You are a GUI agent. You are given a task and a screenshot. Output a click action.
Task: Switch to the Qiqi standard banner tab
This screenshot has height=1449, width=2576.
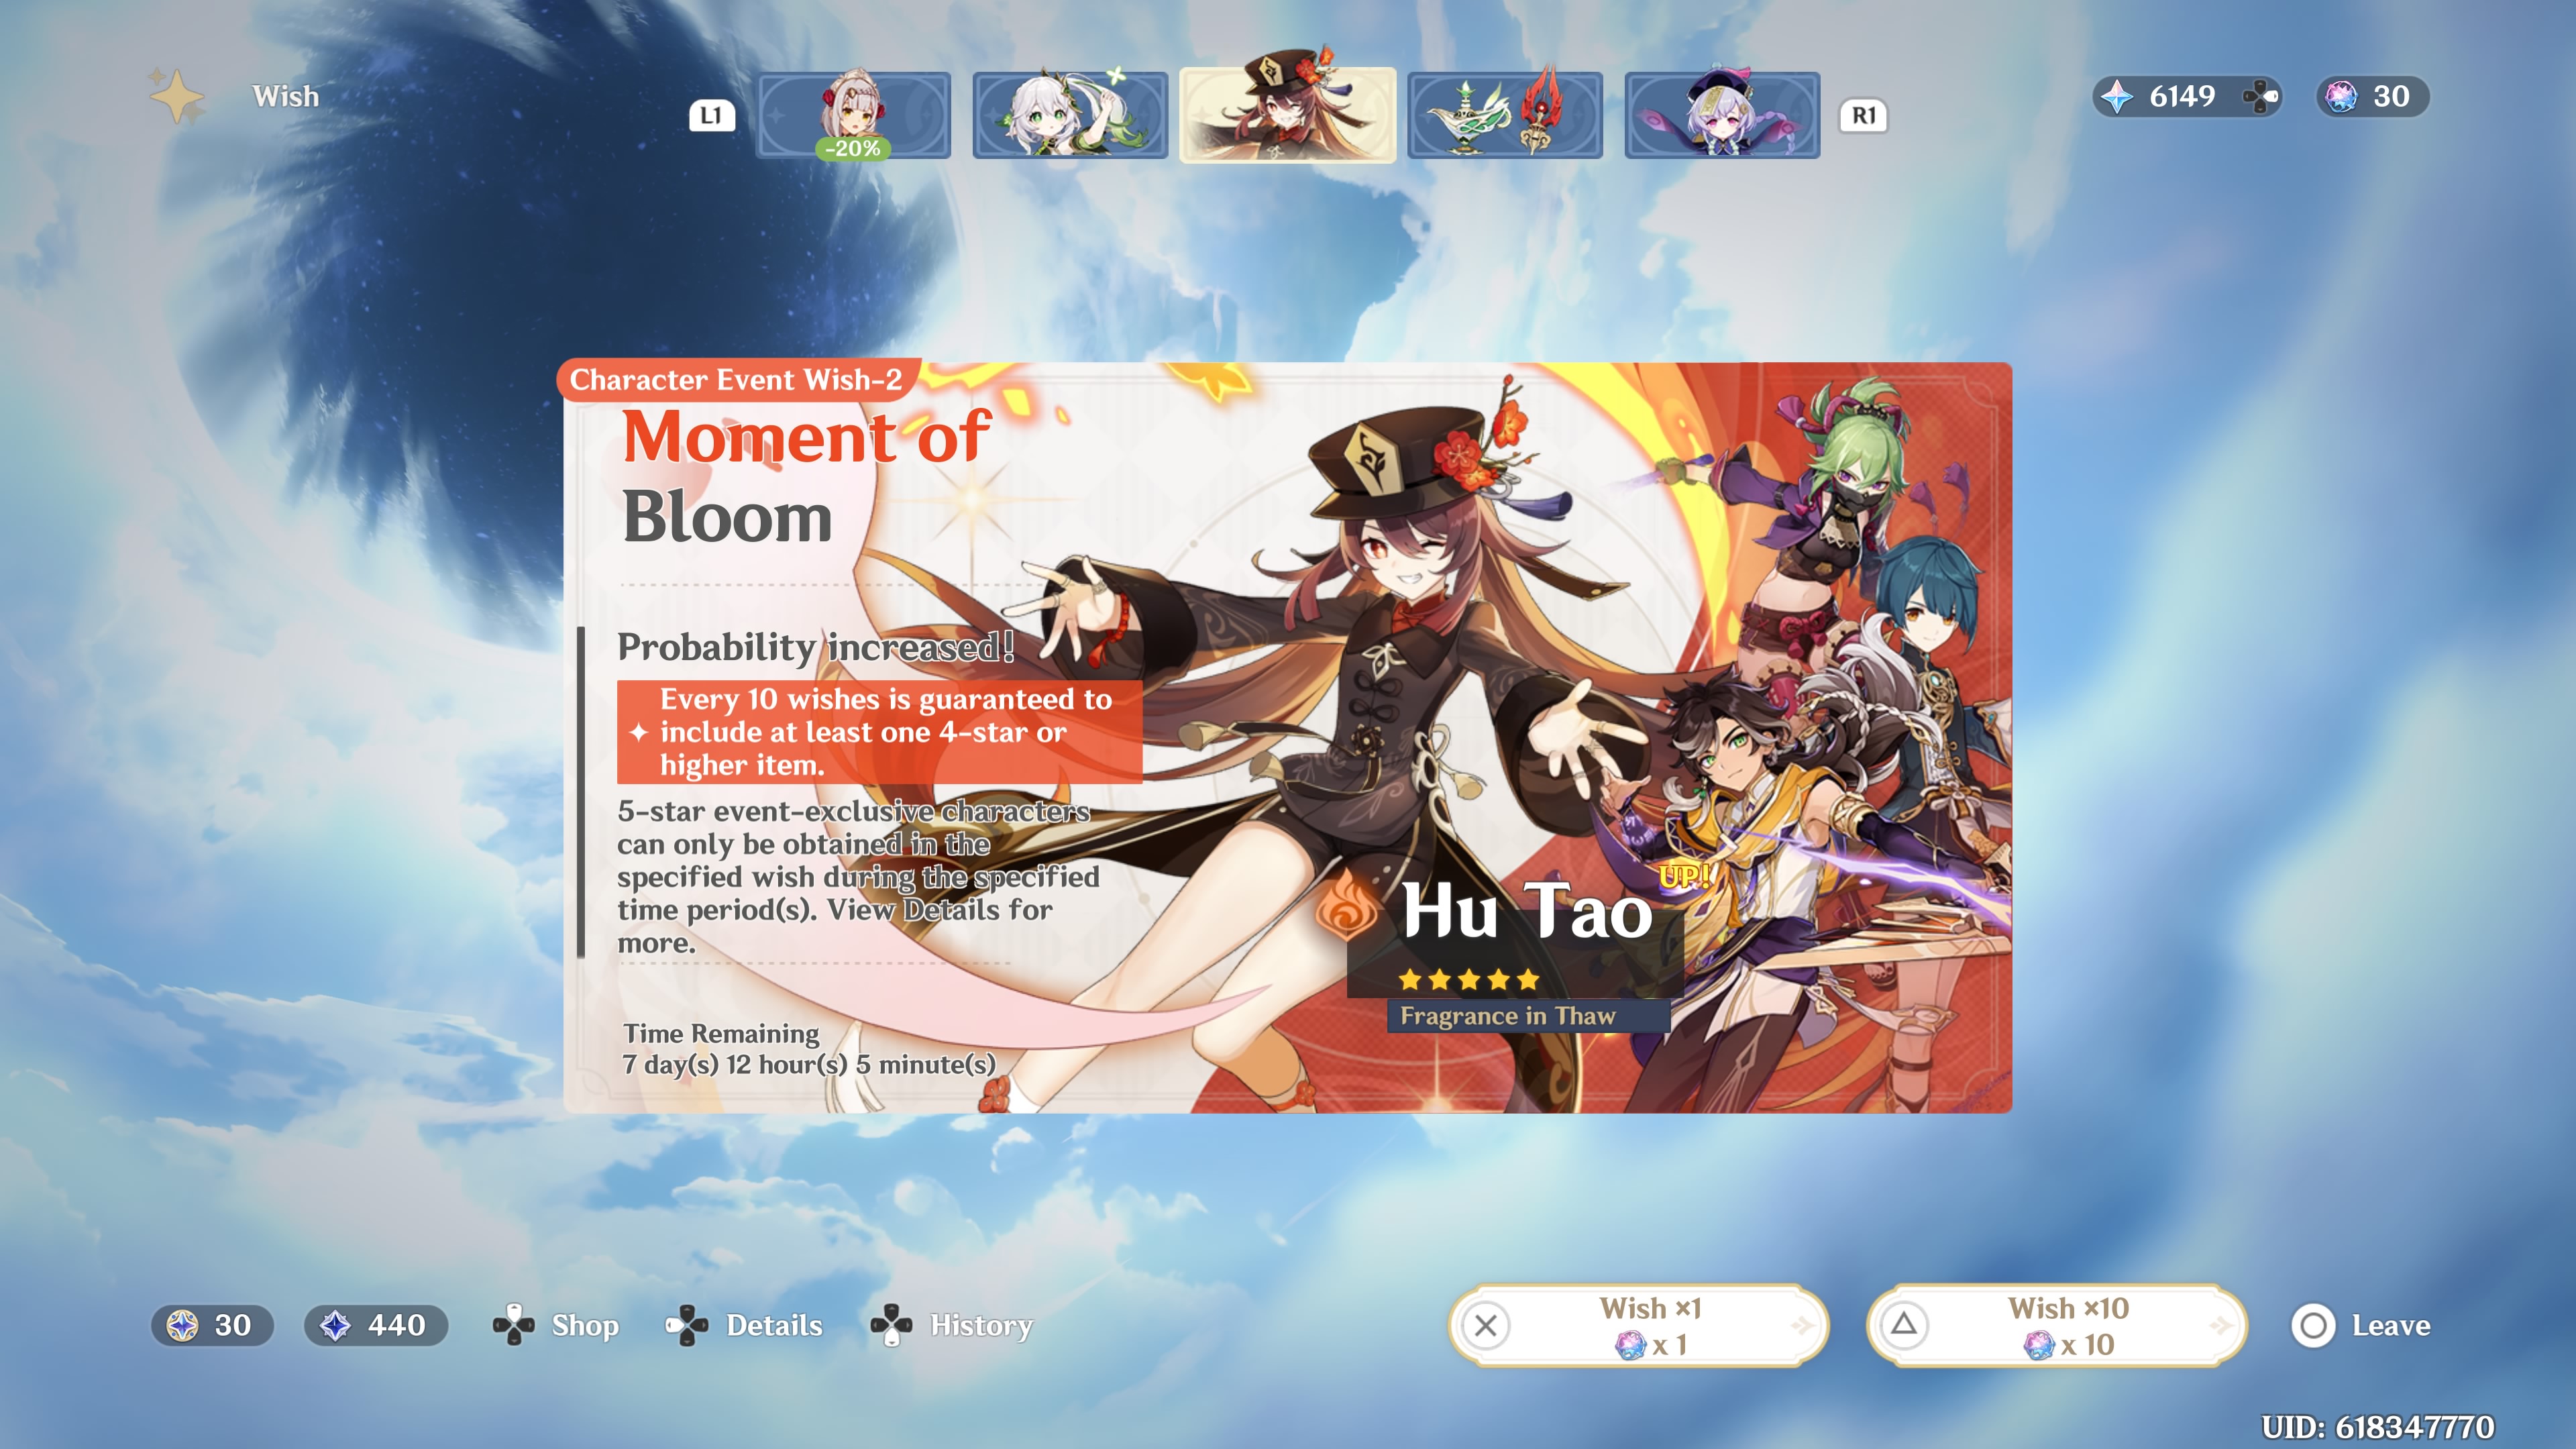pos(1721,115)
